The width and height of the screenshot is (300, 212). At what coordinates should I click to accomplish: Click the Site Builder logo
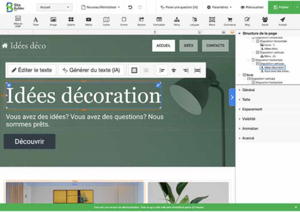[x=15, y=7]
